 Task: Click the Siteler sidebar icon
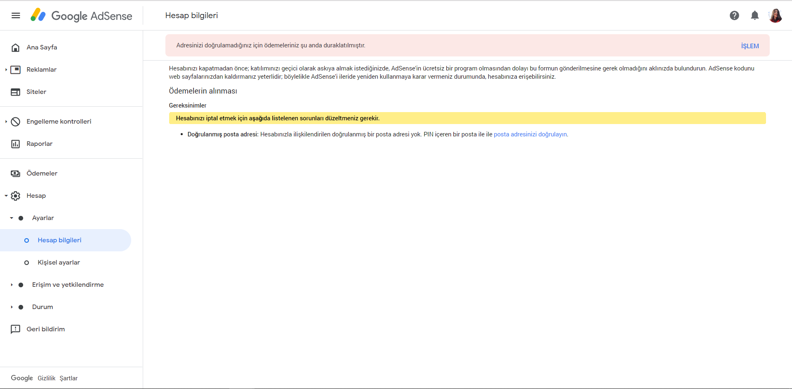[x=15, y=92]
